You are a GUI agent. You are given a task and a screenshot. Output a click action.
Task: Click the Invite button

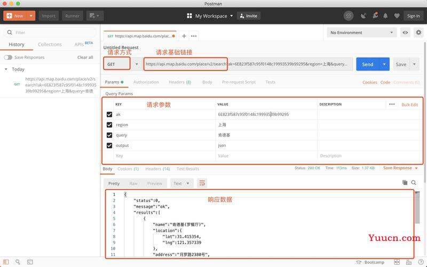coord(249,16)
